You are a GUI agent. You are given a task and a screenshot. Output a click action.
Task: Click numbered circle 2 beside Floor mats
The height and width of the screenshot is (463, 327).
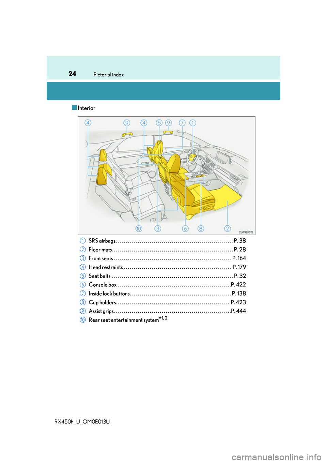coord(83,250)
